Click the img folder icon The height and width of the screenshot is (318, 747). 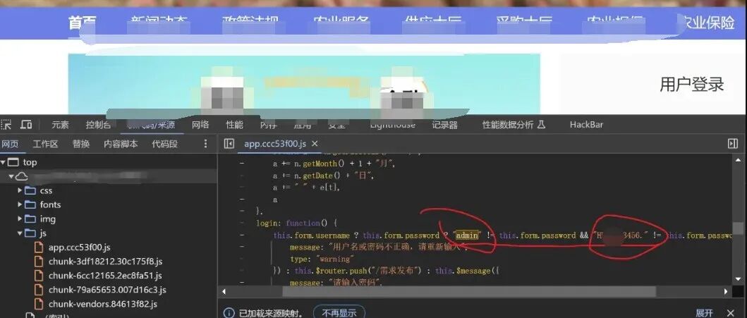[30, 219]
